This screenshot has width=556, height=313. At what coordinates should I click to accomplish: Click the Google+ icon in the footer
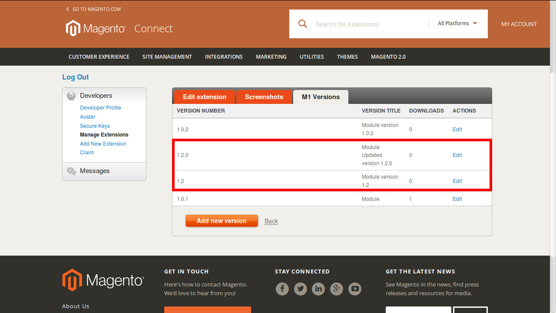click(x=337, y=289)
